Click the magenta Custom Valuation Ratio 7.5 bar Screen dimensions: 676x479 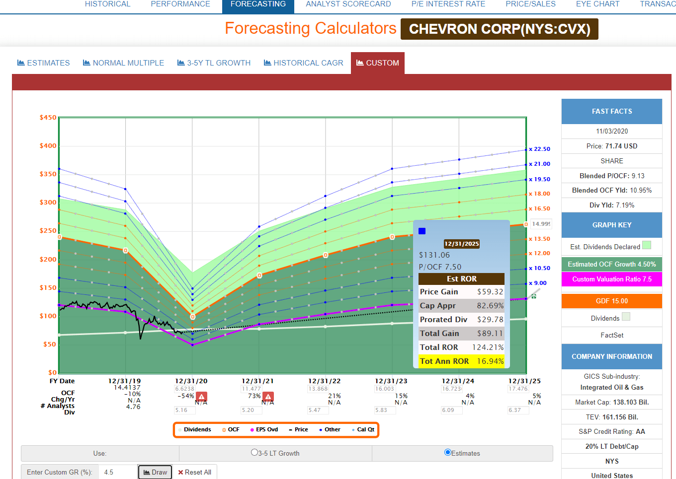(612, 279)
